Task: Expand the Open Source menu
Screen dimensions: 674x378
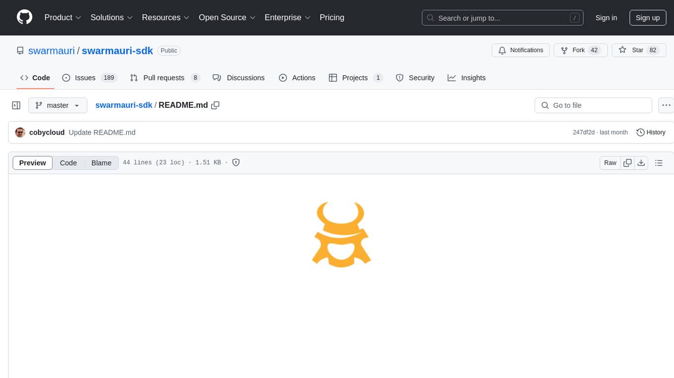Action: point(227,17)
